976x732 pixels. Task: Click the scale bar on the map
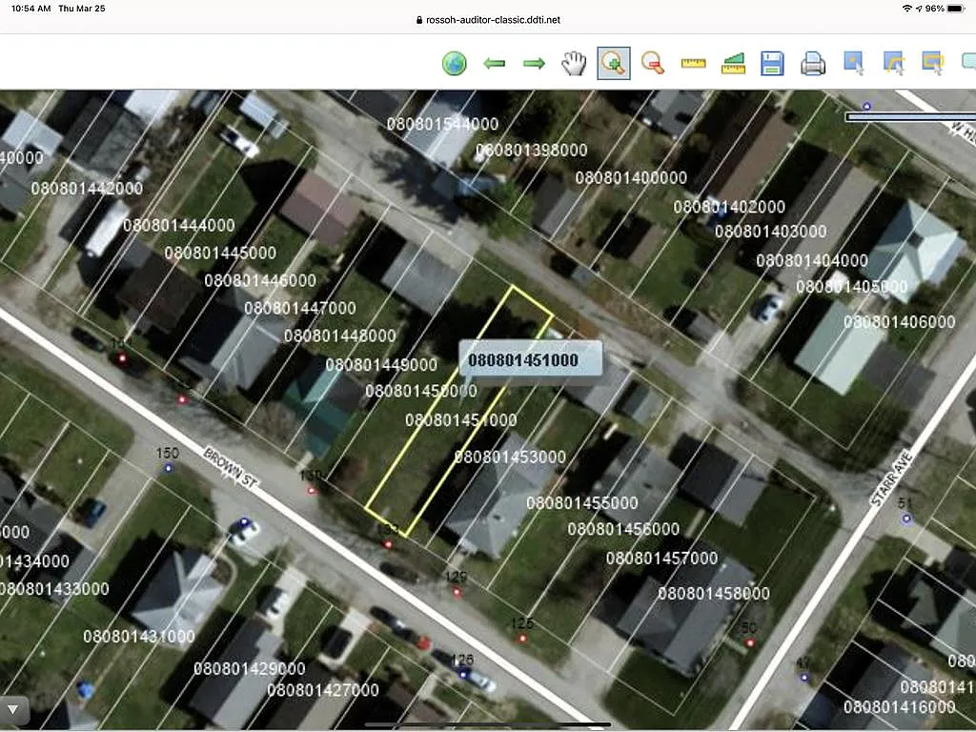909,117
